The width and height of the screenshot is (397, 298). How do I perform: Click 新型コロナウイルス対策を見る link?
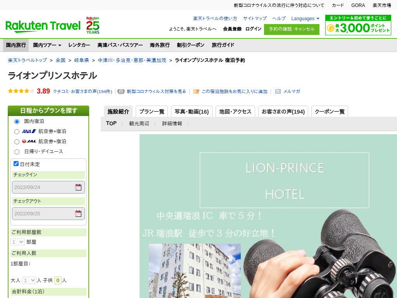click(x=156, y=92)
